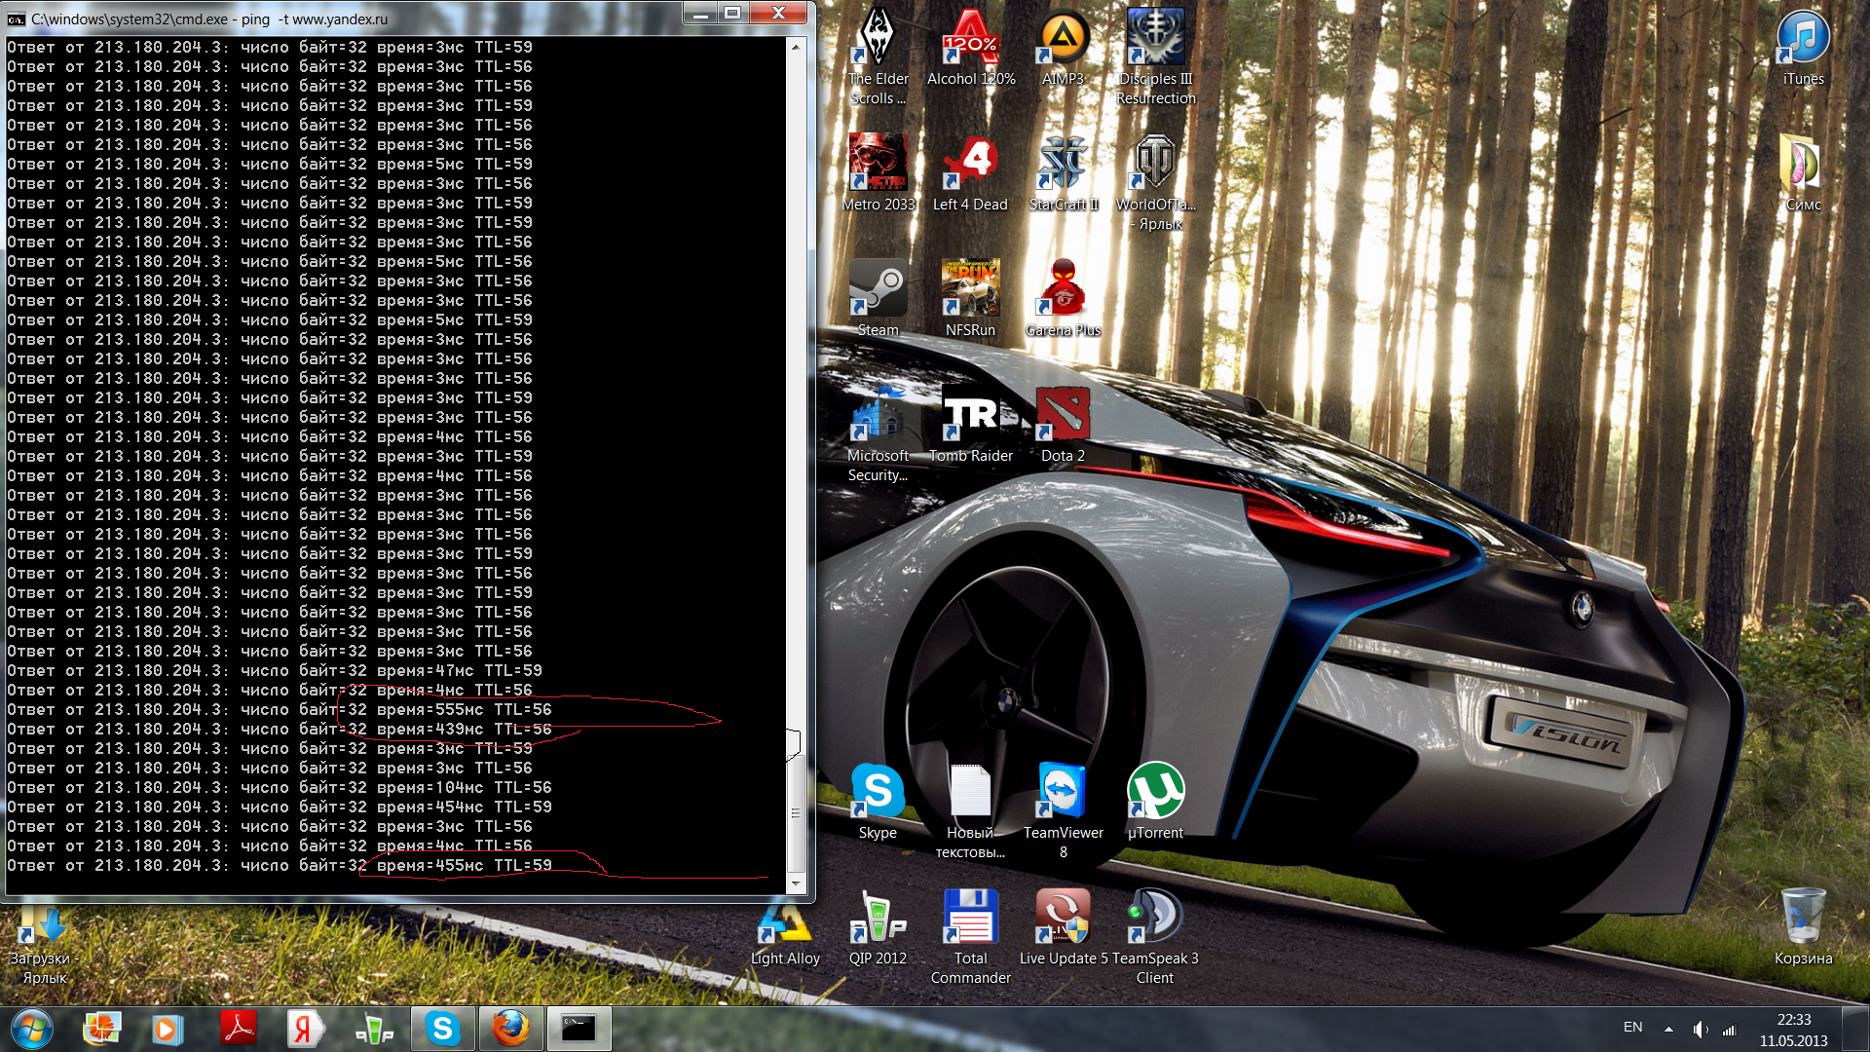Open the Garena Plus desktop icon
Image resolution: width=1870 pixels, height=1052 pixels.
coord(1063,289)
